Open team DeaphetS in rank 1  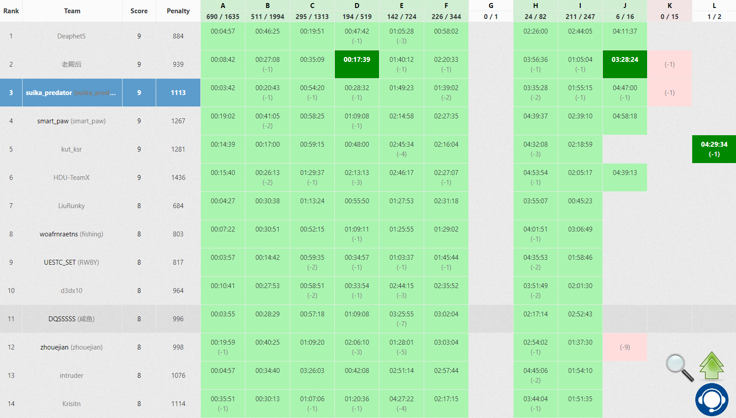pos(71,36)
